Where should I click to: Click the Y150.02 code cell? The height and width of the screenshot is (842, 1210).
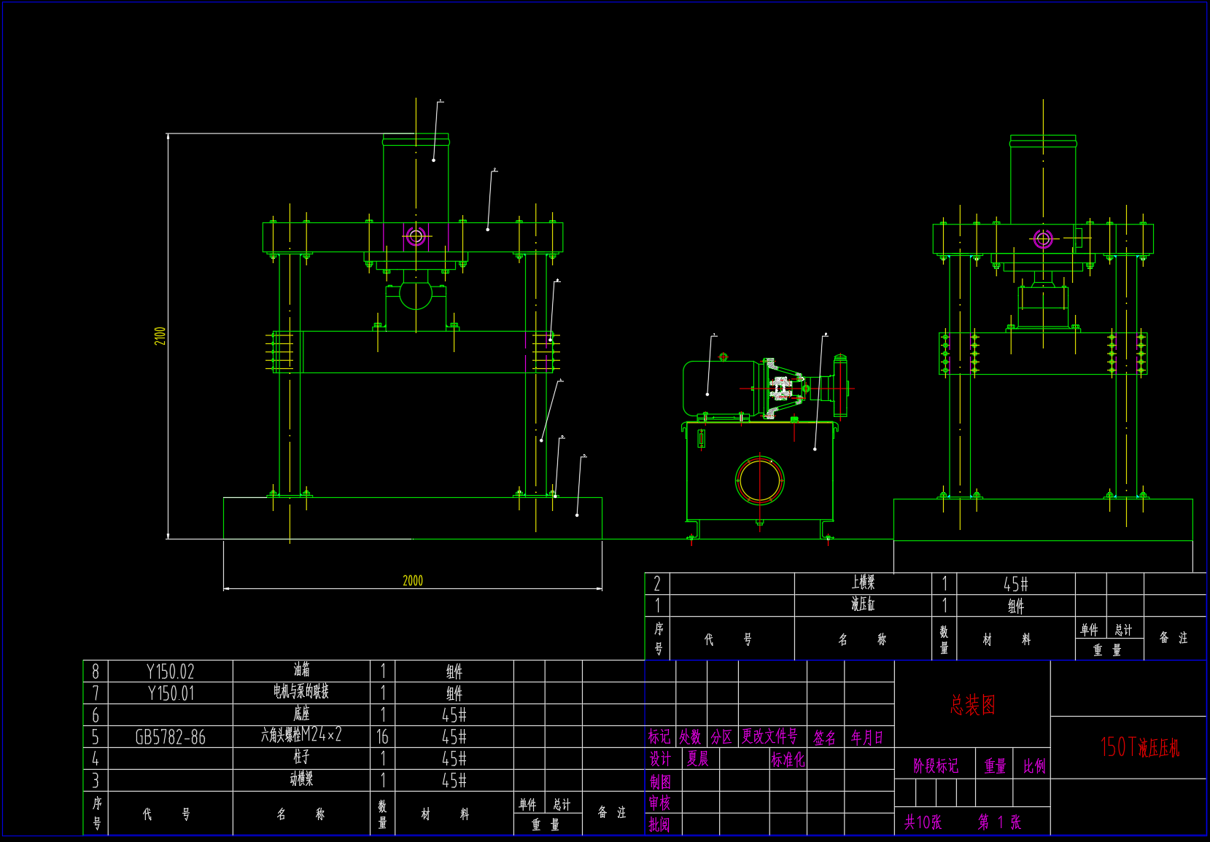click(170, 671)
